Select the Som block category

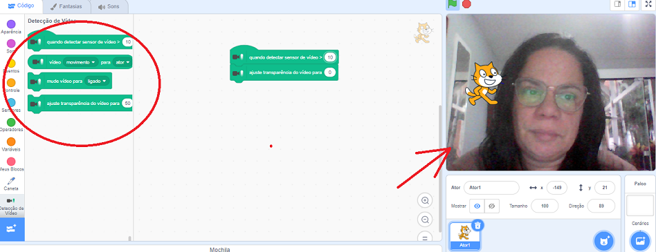[x=11, y=46]
